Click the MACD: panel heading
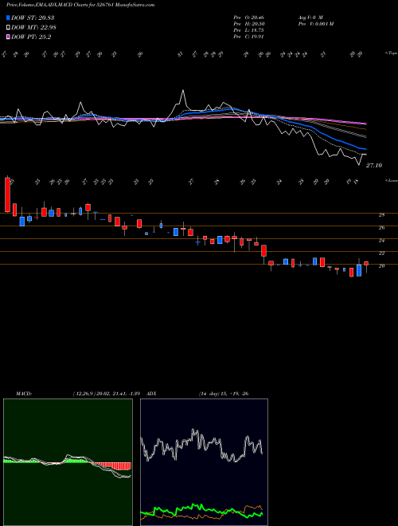398x526 pixels. point(24,394)
